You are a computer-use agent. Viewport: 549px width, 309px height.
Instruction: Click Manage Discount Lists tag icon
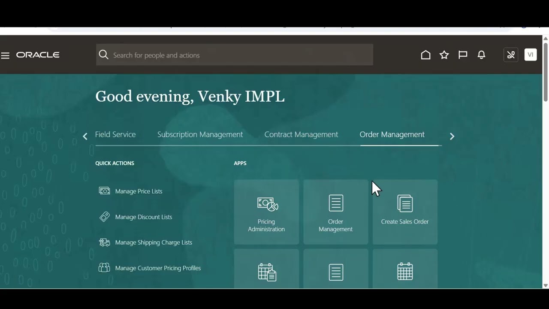[104, 217]
